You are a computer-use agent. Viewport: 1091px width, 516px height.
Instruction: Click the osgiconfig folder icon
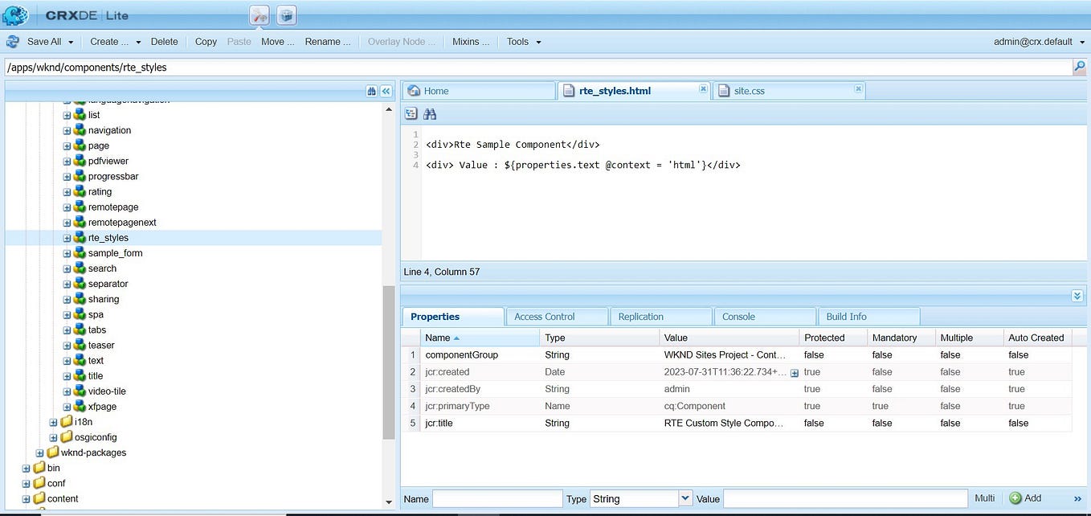tap(66, 437)
